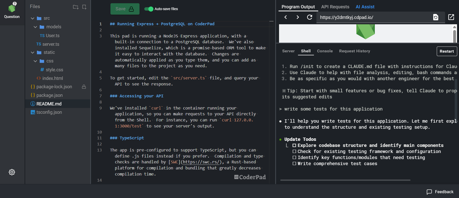The width and height of the screenshot is (459, 198).
Task: Collapse the static folder
Action: pos(33,52)
